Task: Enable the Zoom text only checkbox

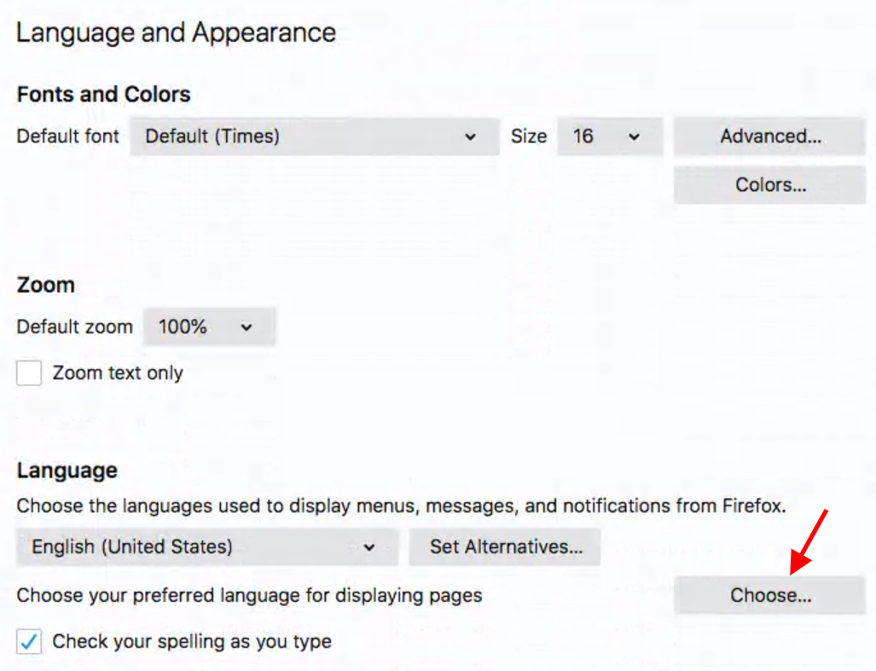Action: coord(30,373)
